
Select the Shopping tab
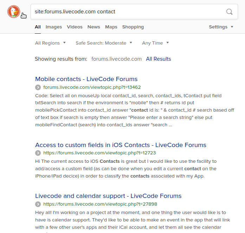click(133, 27)
